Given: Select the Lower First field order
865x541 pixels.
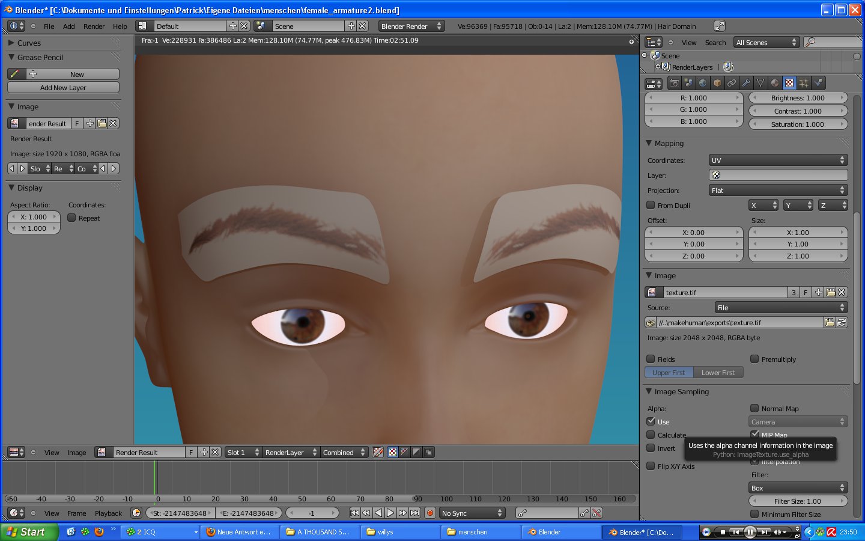Looking at the screenshot, I should tap(718, 372).
